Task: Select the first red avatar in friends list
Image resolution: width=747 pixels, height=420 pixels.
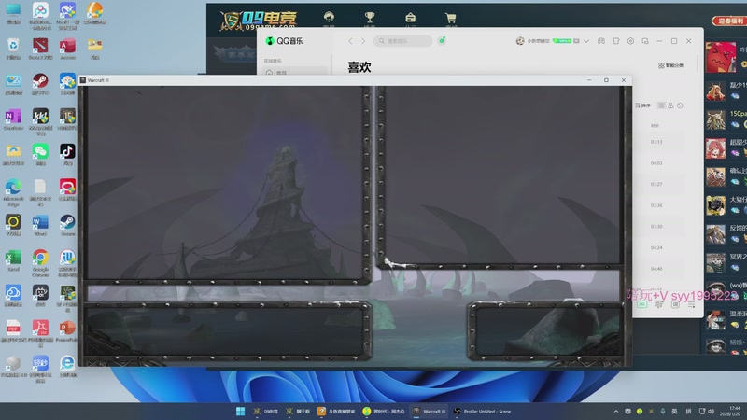Action: 720,57
